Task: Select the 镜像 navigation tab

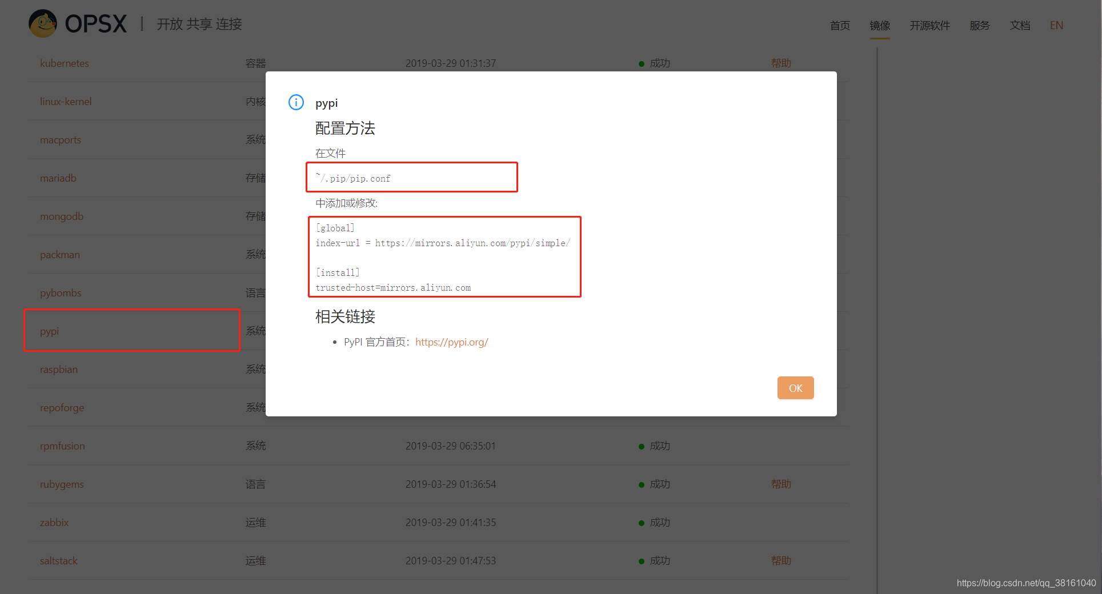Action: click(880, 25)
